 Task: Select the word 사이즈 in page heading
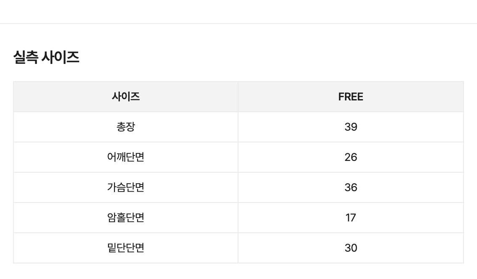[61, 57]
